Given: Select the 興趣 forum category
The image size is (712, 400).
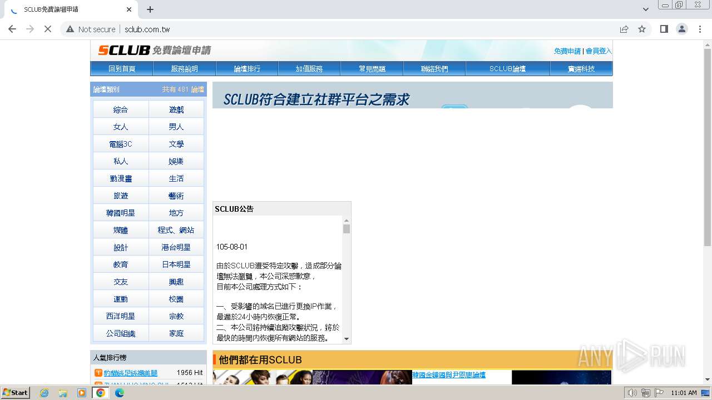Looking at the screenshot, I should 176,282.
